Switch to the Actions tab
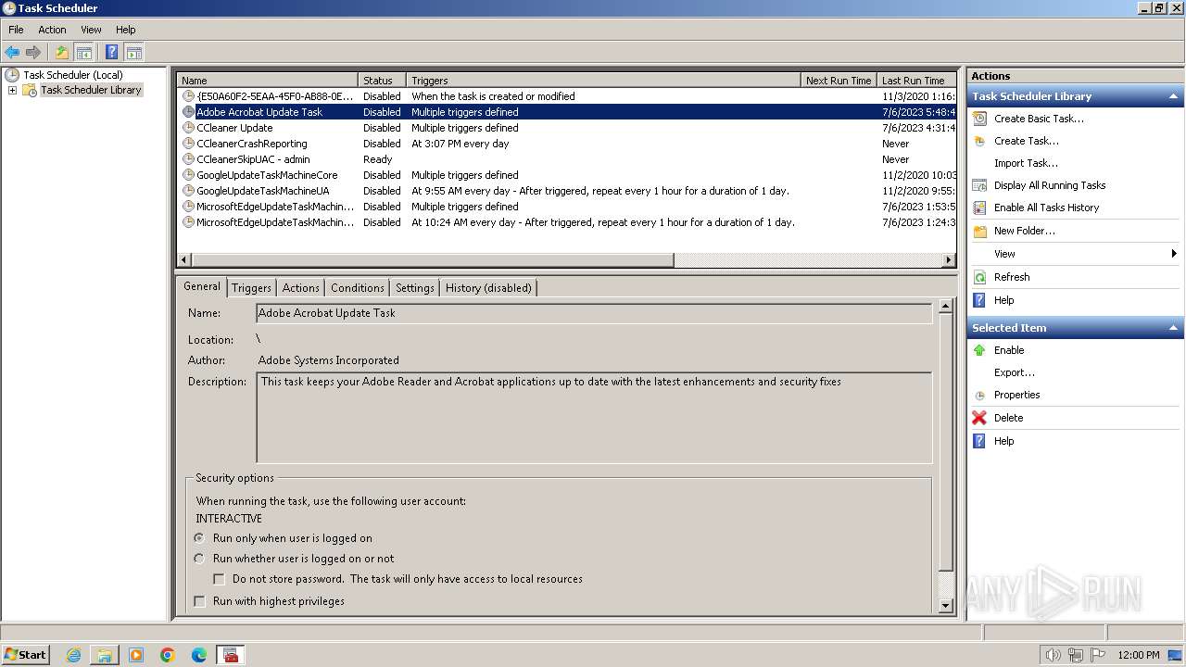 [x=300, y=288]
